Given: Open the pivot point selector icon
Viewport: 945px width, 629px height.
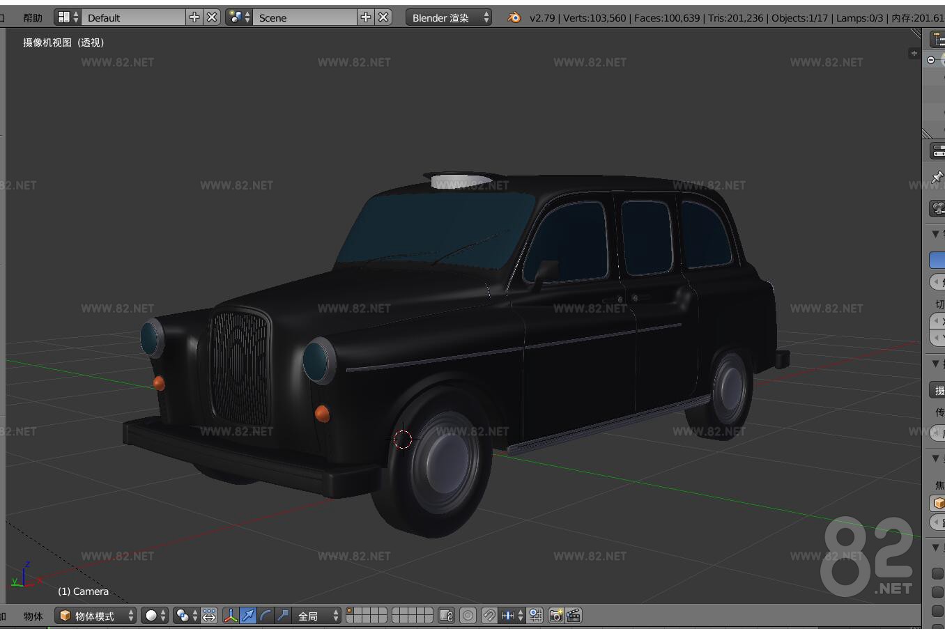Looking at the screenshot, I should click(183, 615).
